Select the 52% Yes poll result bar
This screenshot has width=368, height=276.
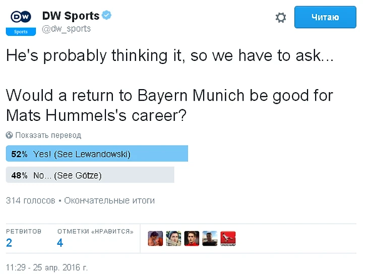pyautogui.click(x=97, y=154)
